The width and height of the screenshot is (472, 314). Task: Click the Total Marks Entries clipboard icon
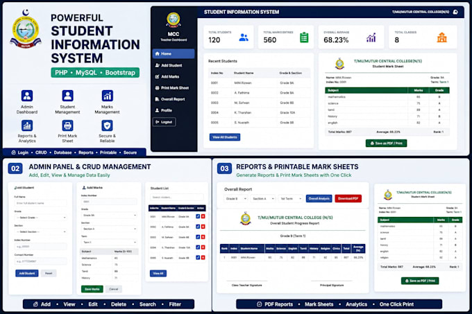304,37
